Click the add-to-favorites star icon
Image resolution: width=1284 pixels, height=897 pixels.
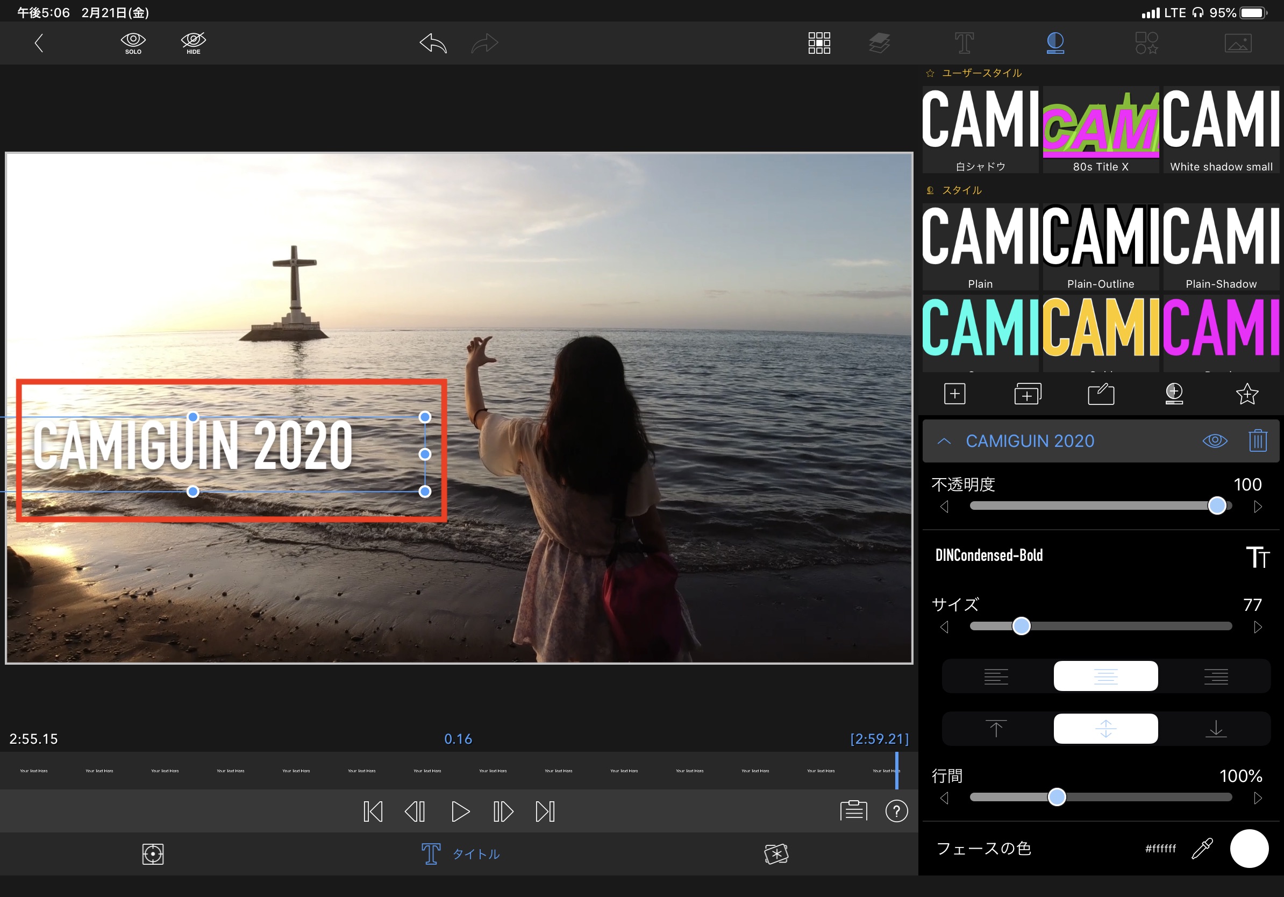click(x=1246, y=394)
